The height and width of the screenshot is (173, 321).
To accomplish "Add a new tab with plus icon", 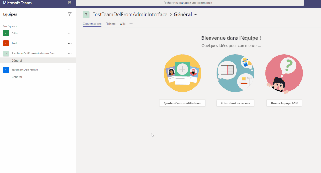I will [131, 23].
